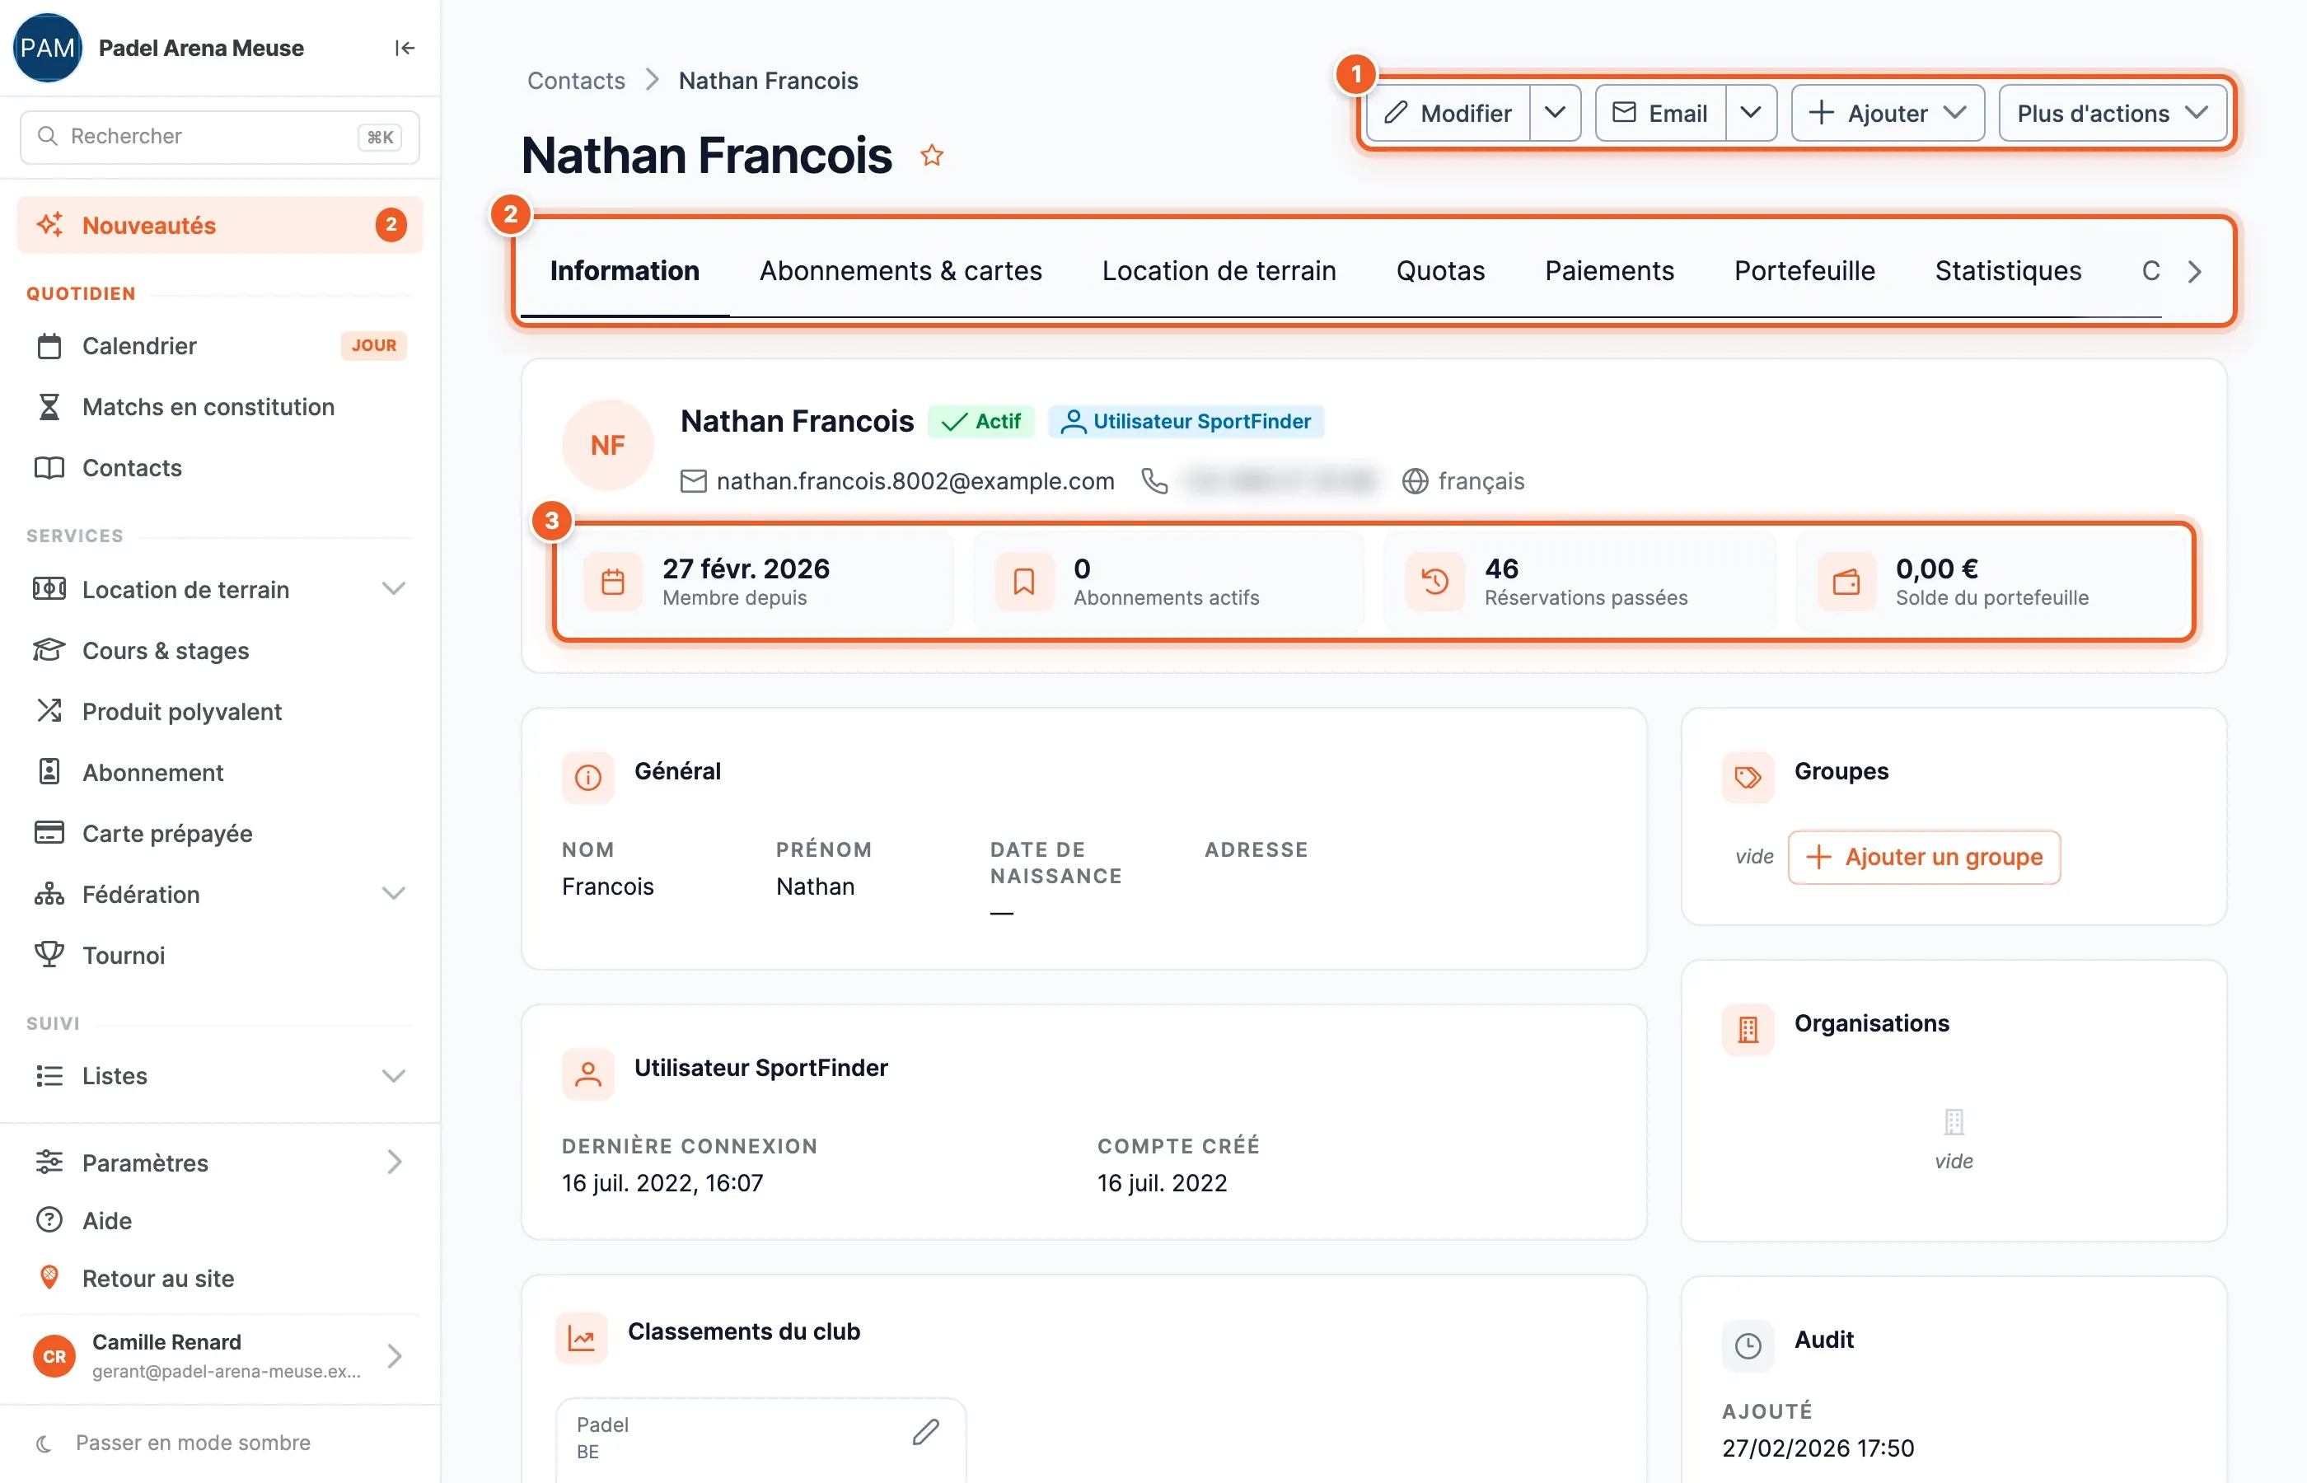This screenshot has width=2307, height=1483.
Task: Click the bookmark icon for Abonnements actifs
Action: (x=1023, y=582)
